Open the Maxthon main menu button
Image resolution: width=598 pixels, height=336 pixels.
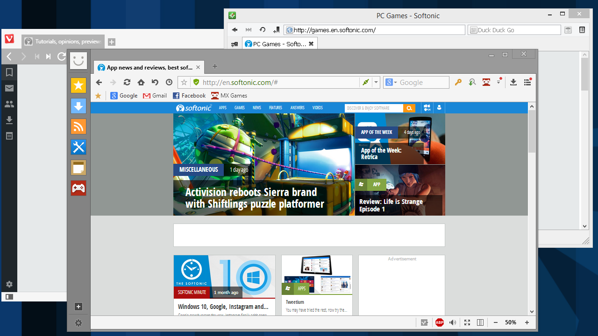(527, 83)
